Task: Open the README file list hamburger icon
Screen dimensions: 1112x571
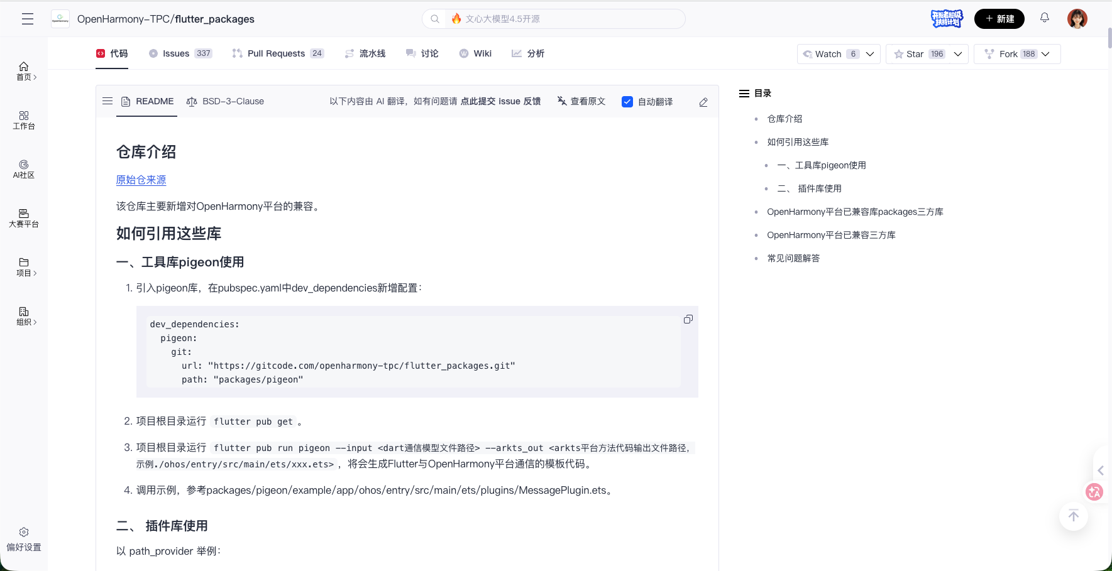Action: tap(107, 101)
